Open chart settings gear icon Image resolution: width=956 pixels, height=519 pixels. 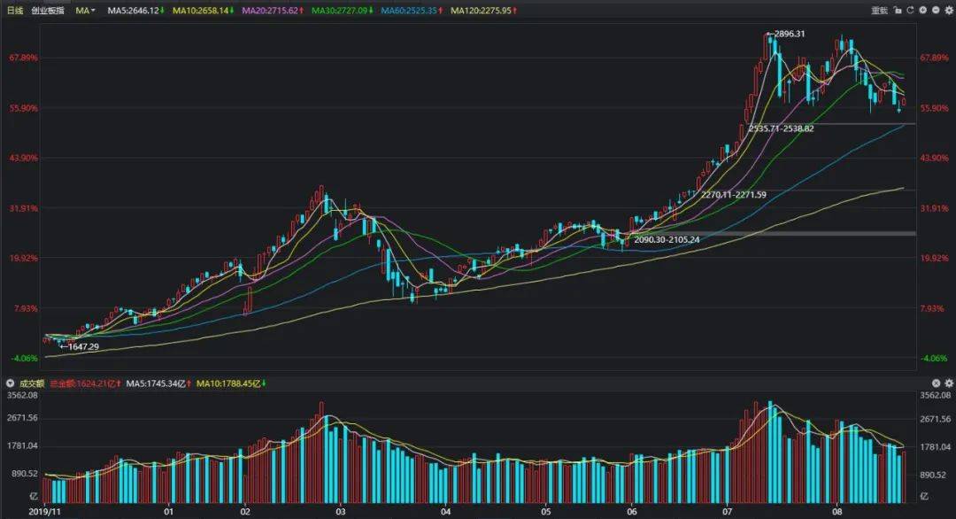[x=947, y=11]
